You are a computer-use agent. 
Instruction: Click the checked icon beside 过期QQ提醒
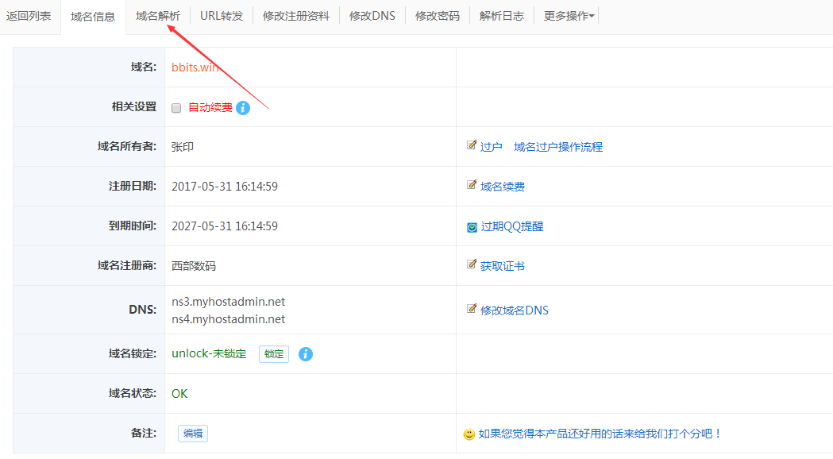[472, 226]
